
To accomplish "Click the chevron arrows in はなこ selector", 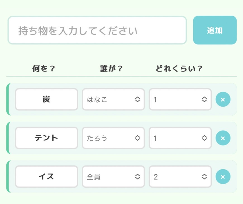I will pos(138,99).
